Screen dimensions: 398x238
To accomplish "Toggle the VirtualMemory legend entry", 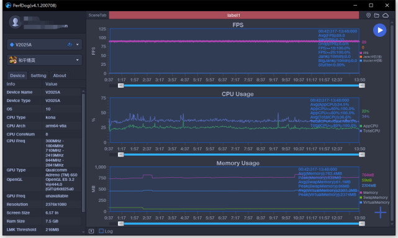I will pos(374,203).
